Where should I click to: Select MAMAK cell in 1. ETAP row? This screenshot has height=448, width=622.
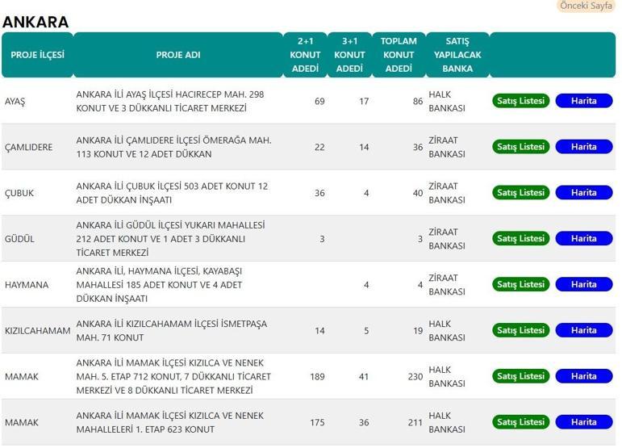pos(22,423)
